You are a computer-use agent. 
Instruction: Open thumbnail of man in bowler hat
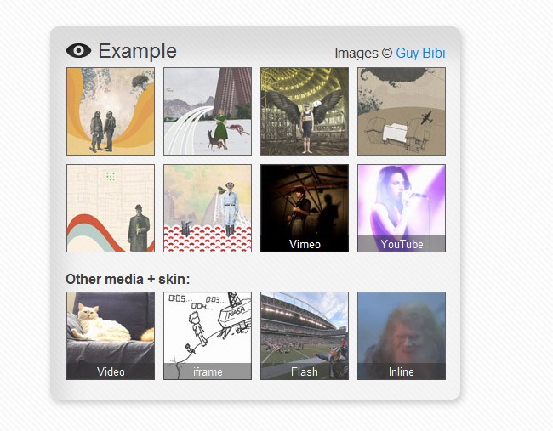111,208
